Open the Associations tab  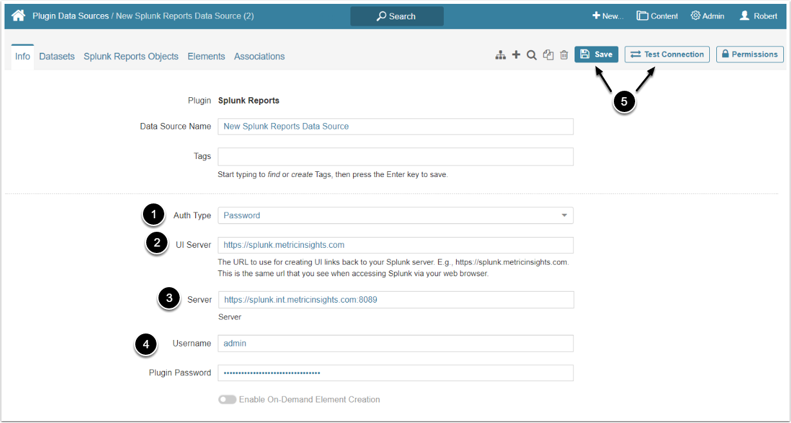click(x=260, y=57)
